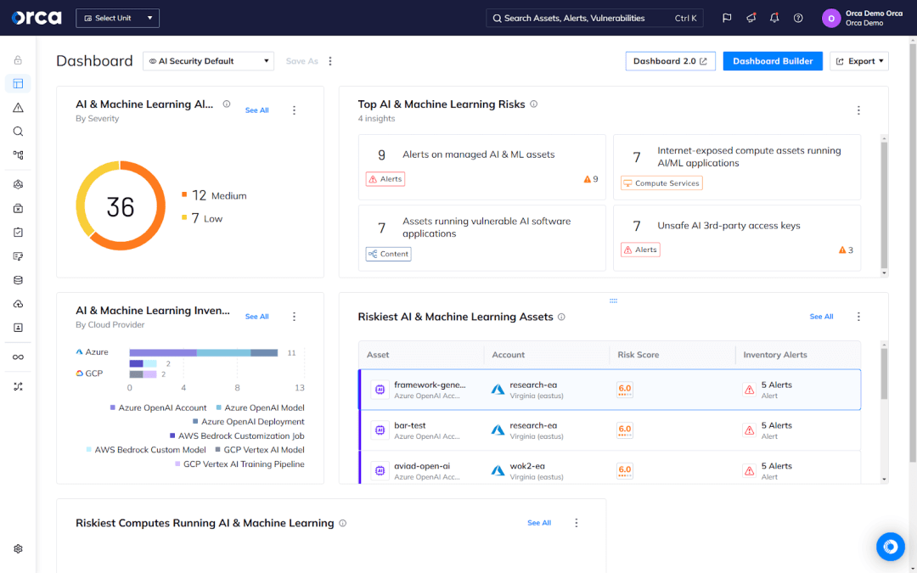
Task: Open the AI Security Default dashboard dropdown
Action: [x=208, y=61]
